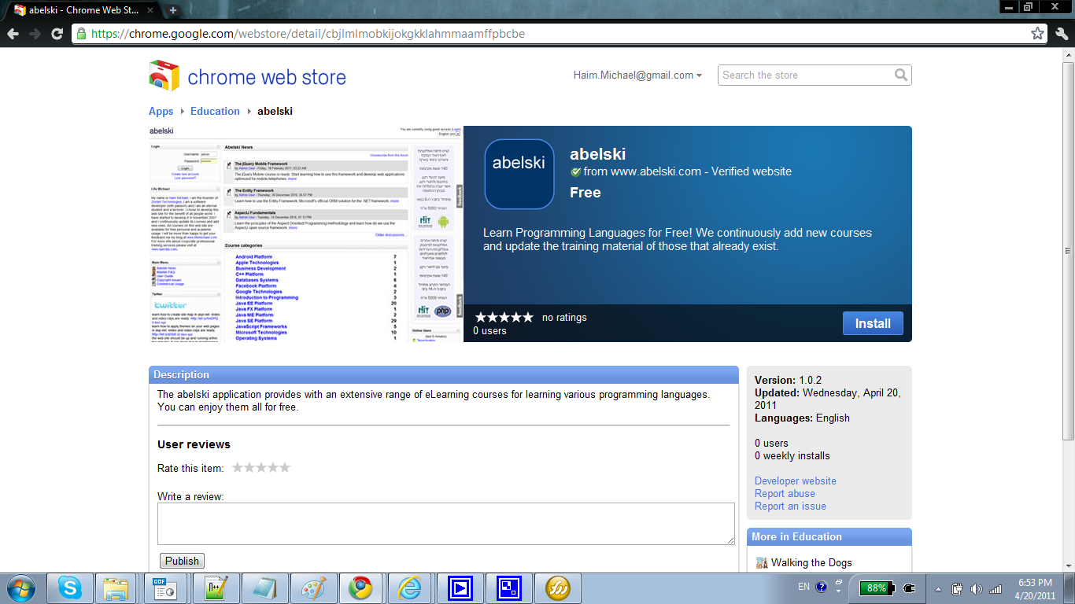Click the Write a review text area
The image size is (1075, 604).
pyautogui.click(x=446, y=524)
